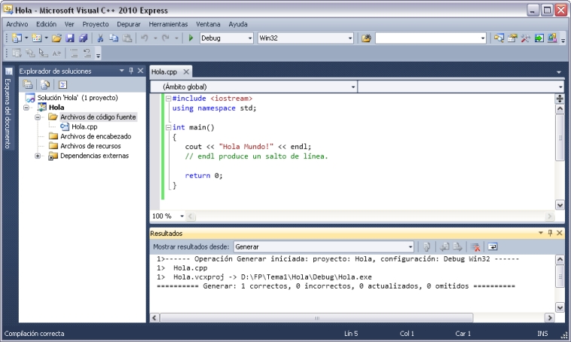
Task: Click the View Code icon in Solution Explorer
Action: coord(63,84)
